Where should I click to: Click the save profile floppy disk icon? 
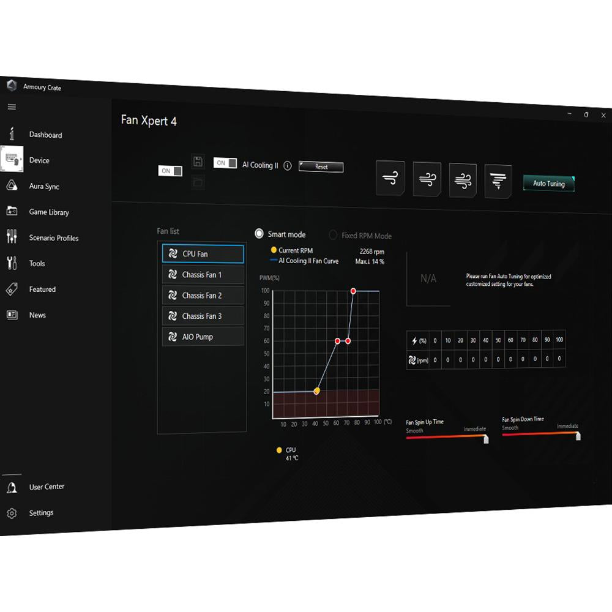point(198,162)
